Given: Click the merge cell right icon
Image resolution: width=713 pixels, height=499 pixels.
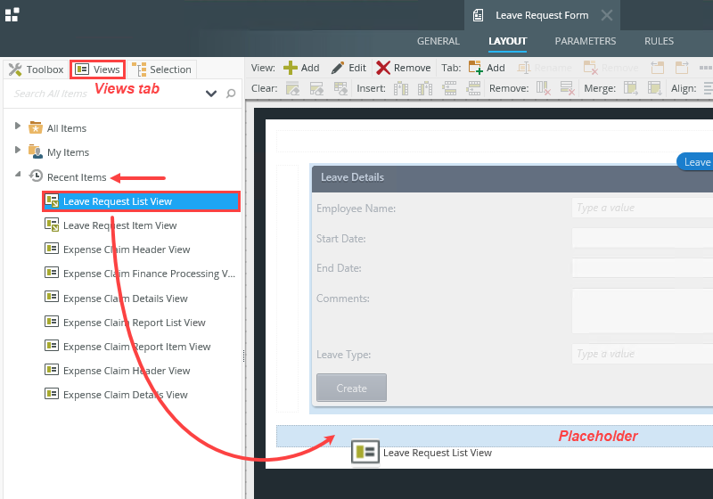Looking at the screenshot, I should [x=631, y=88].
